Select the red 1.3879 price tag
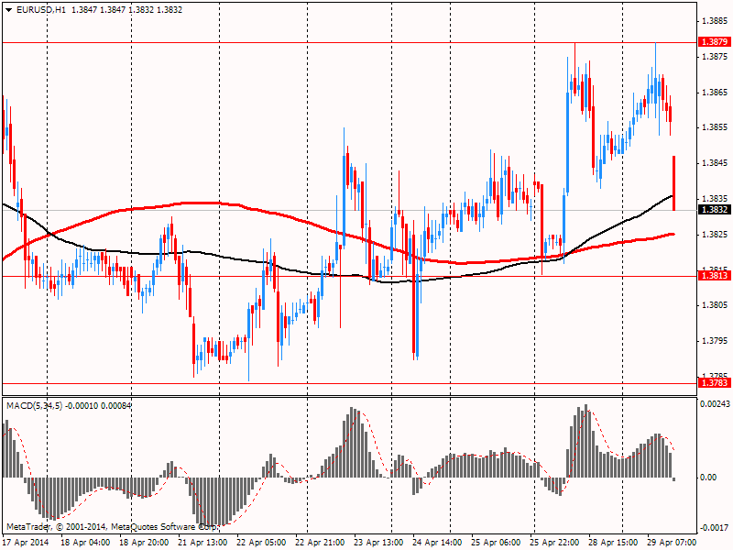This screenshot has height=550, width=733. [713, 42]
